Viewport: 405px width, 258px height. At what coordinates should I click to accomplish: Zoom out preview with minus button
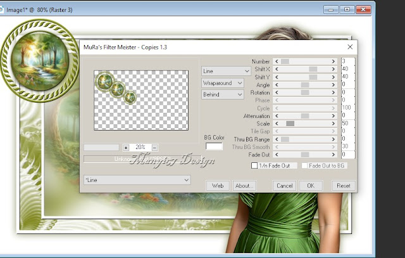(154, 148)
